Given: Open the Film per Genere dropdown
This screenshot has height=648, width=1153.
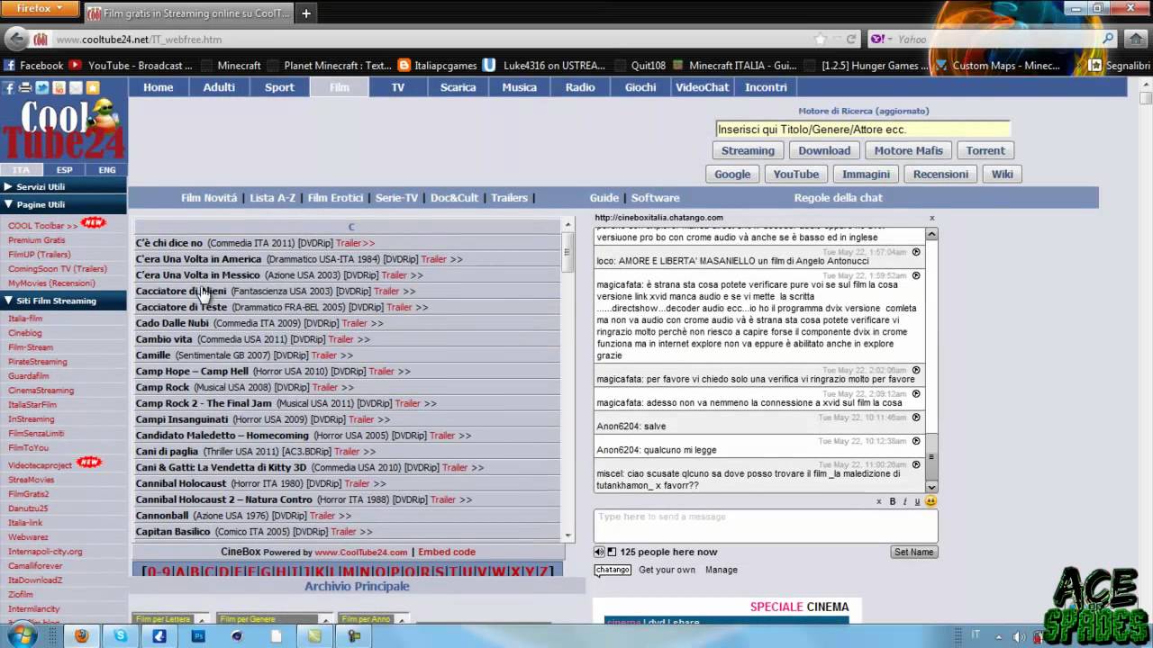Looking at the screenshot, I should click(x=274, y=619).
